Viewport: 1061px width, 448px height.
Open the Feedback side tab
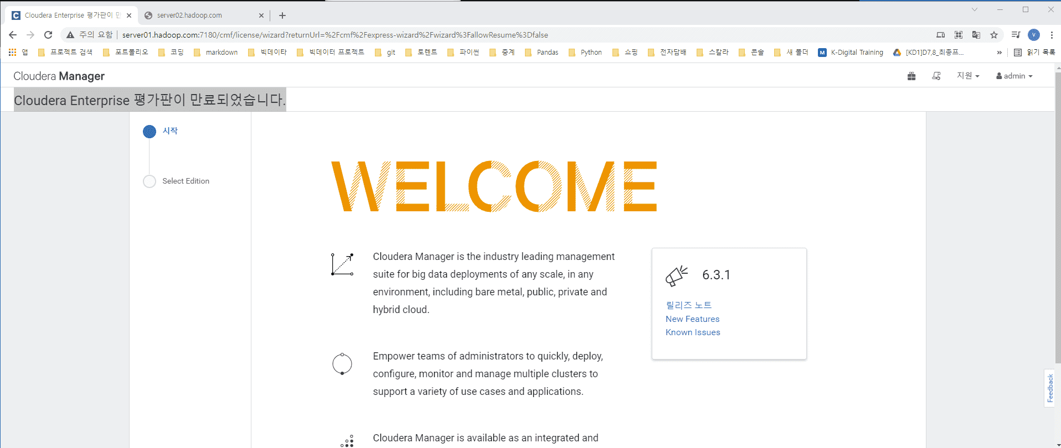point(1050,388)
